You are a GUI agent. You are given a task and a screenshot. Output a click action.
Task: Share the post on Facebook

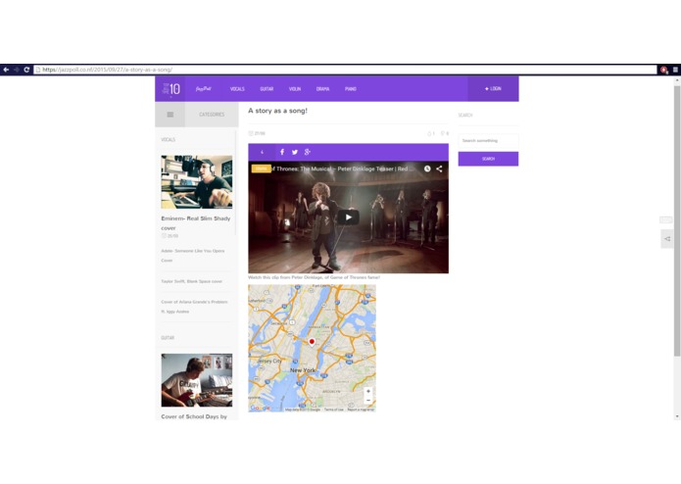282,152
